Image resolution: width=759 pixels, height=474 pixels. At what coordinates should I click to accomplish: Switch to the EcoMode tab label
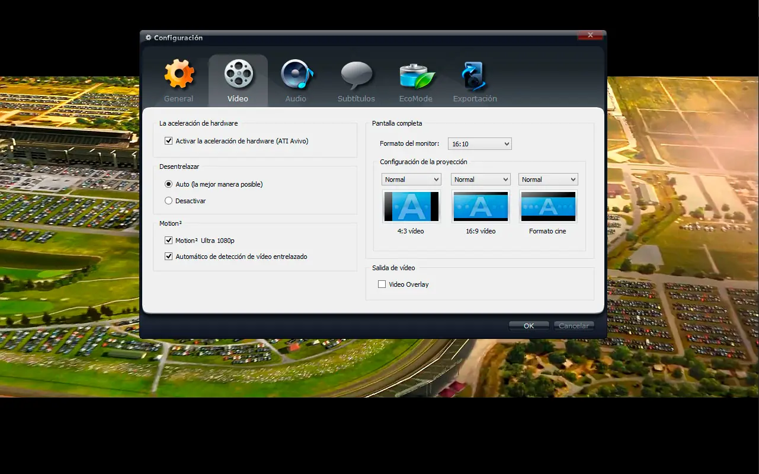tap(415, 99)
